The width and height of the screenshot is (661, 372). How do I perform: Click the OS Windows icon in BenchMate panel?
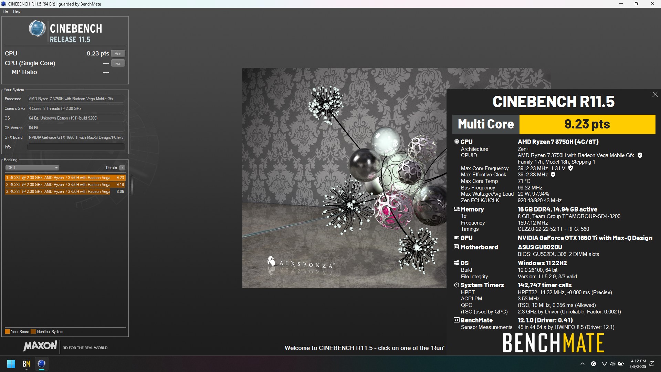point(457,263)
